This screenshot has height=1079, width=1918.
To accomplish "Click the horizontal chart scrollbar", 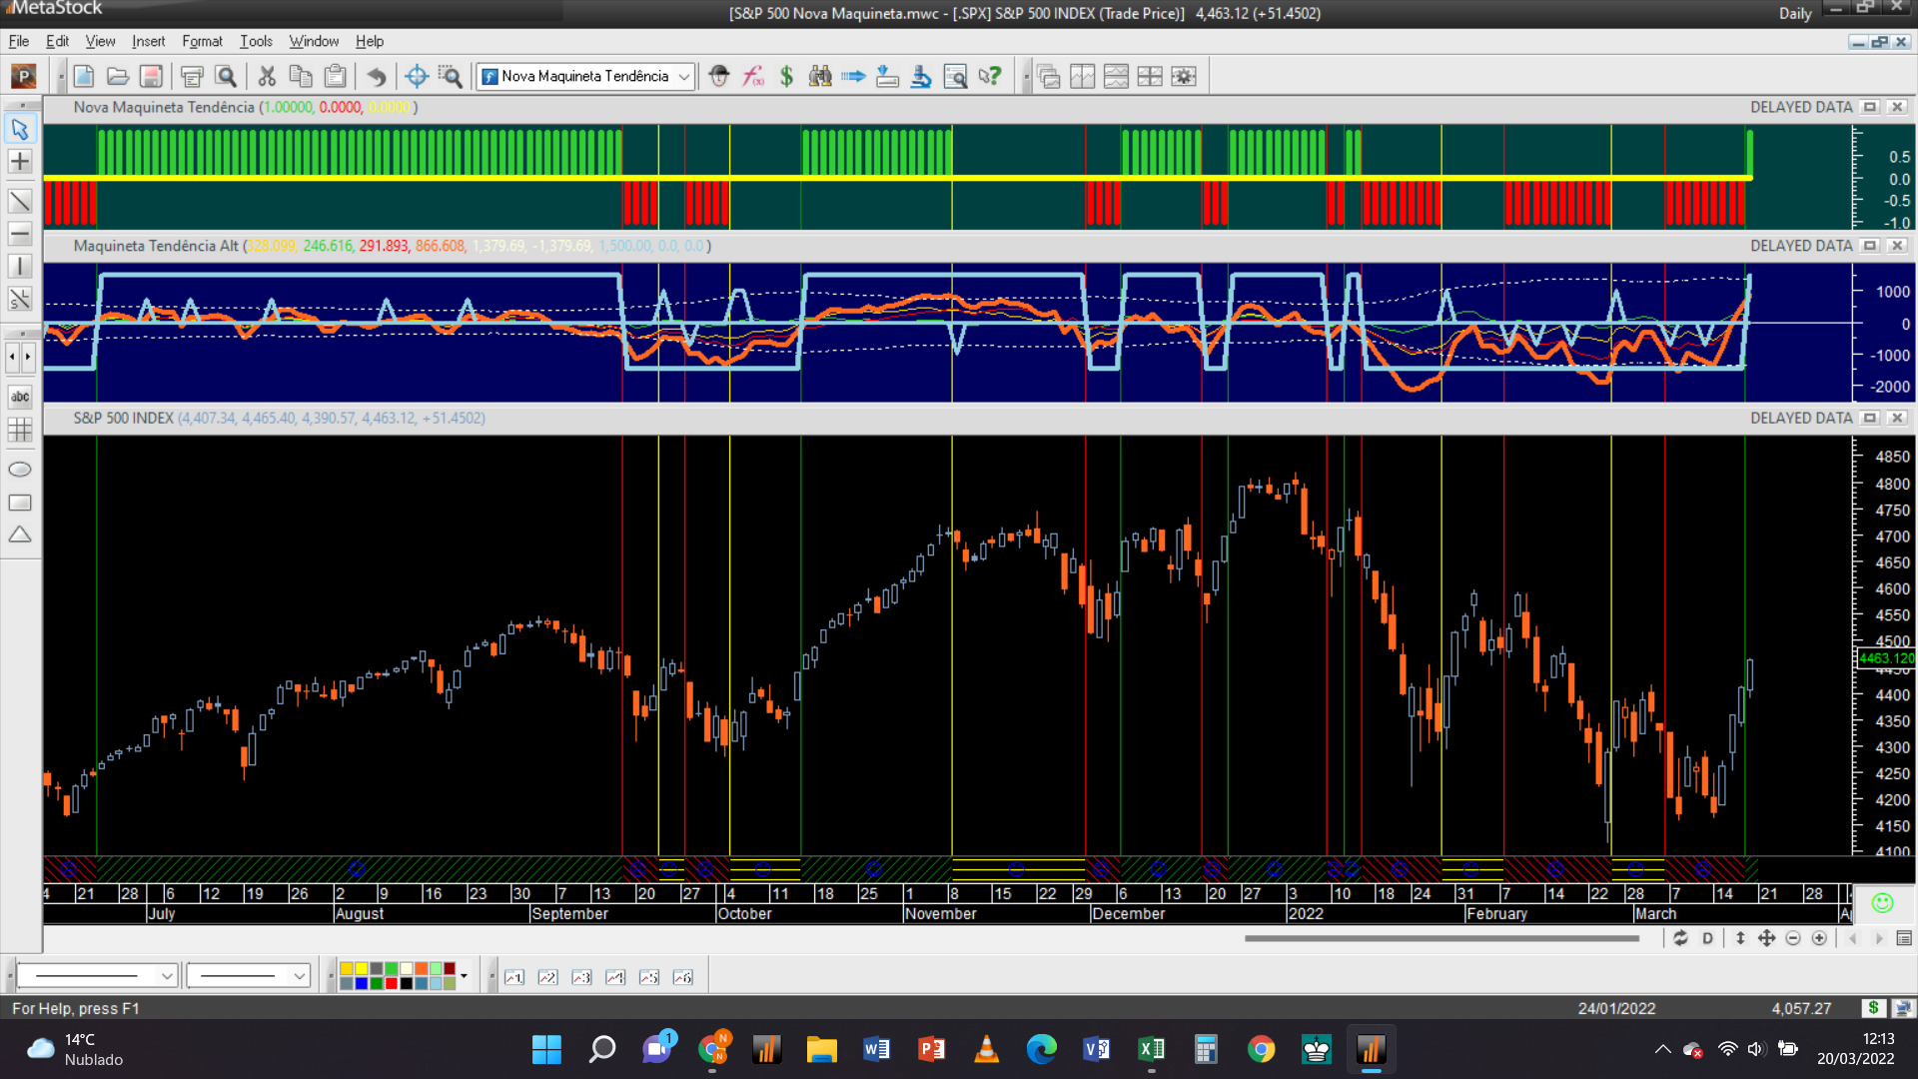I will 1440,938.
